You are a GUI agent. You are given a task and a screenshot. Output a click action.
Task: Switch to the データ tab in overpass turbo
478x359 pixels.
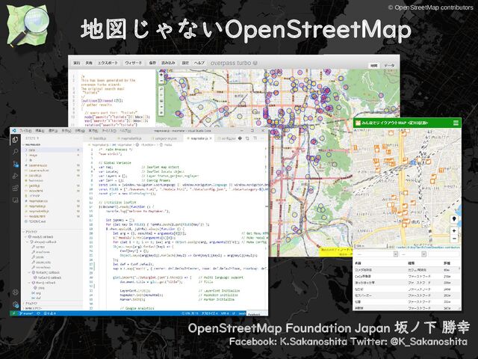pyautogui.click(x=389, y=65)
